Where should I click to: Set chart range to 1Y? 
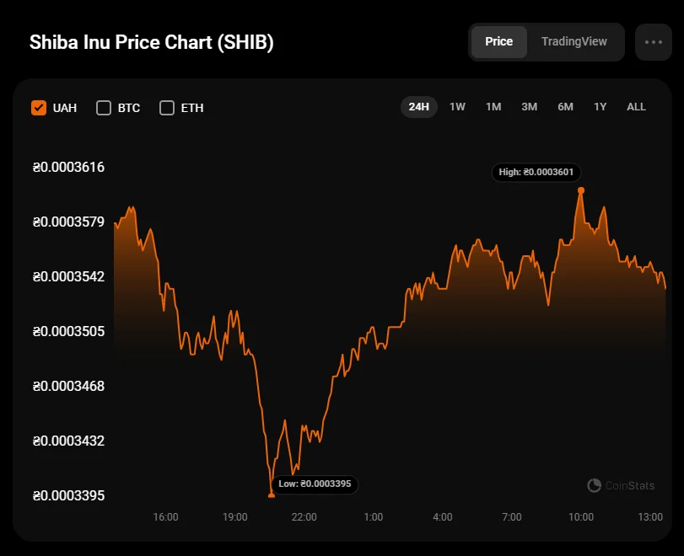coord(600,107)
